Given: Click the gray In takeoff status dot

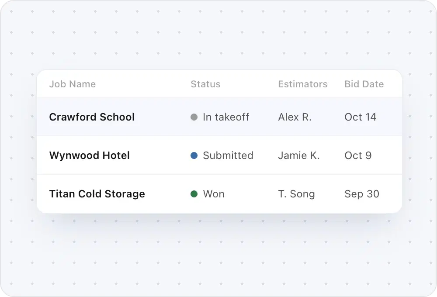Looking at the screenshot, I should 194,117.
